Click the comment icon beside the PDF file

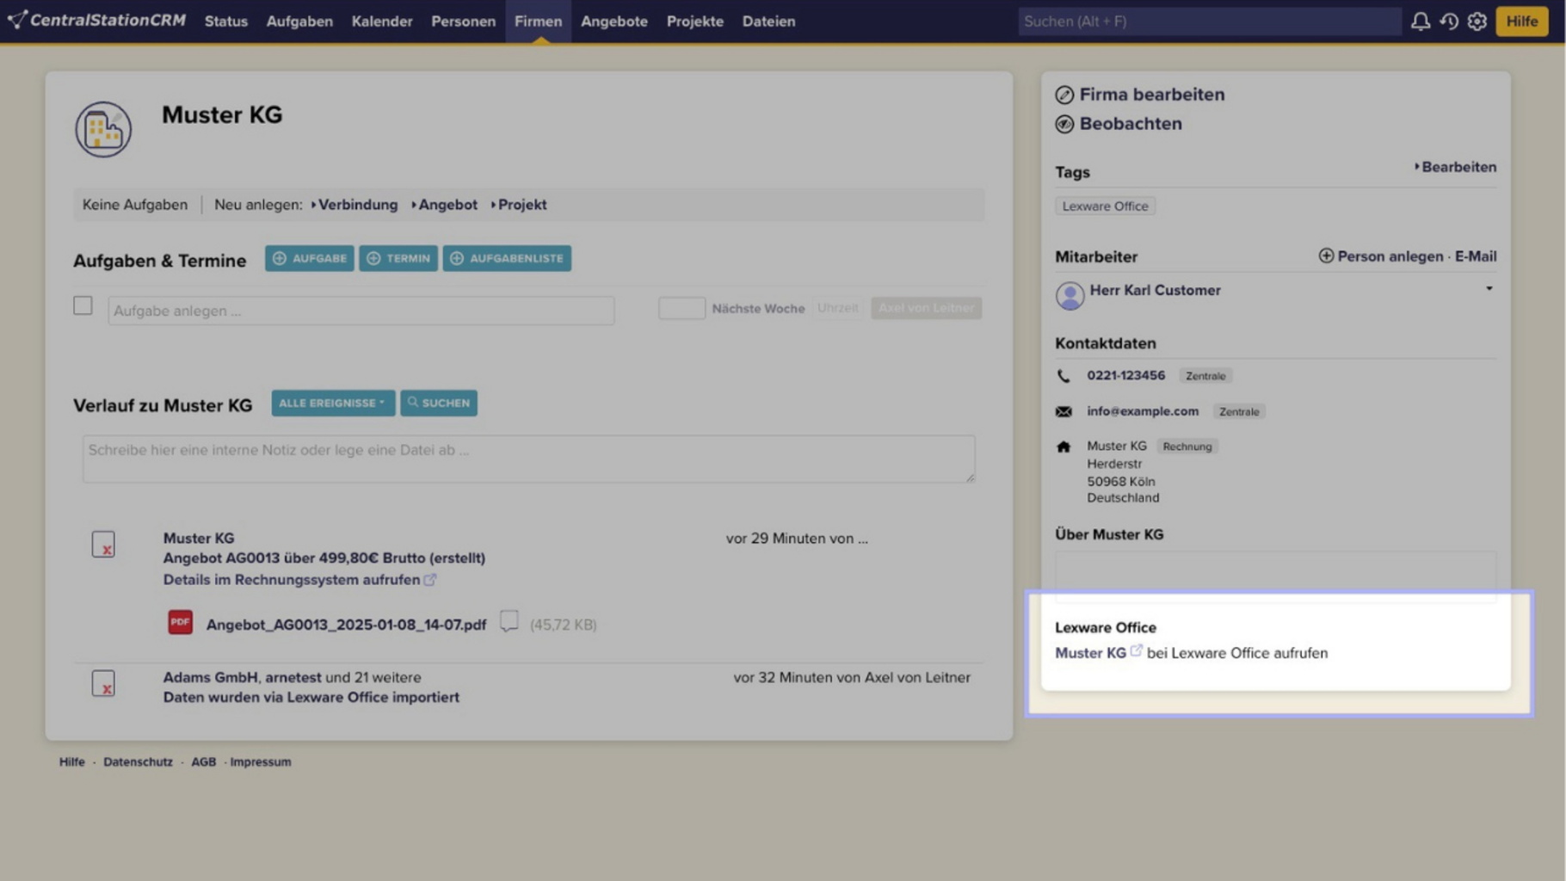point(509,621)
